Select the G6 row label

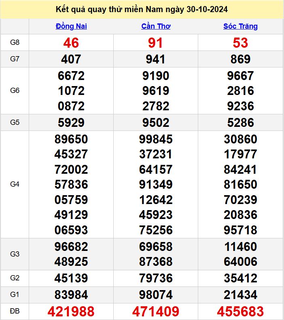[x=15, y=91]
